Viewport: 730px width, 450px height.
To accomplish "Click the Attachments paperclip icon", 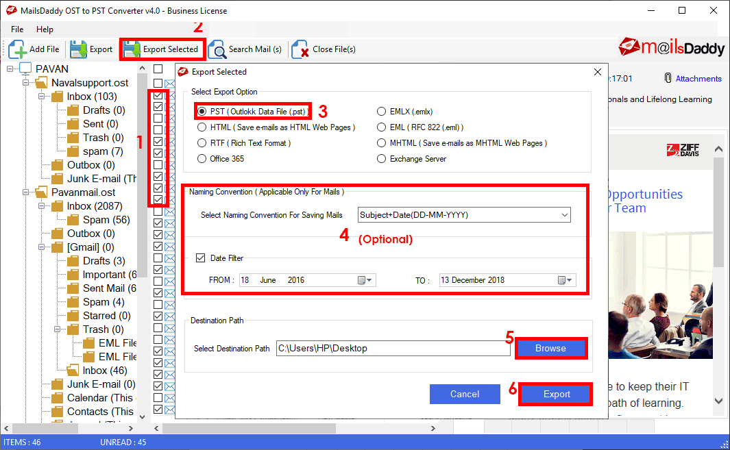I will point(668,79).
